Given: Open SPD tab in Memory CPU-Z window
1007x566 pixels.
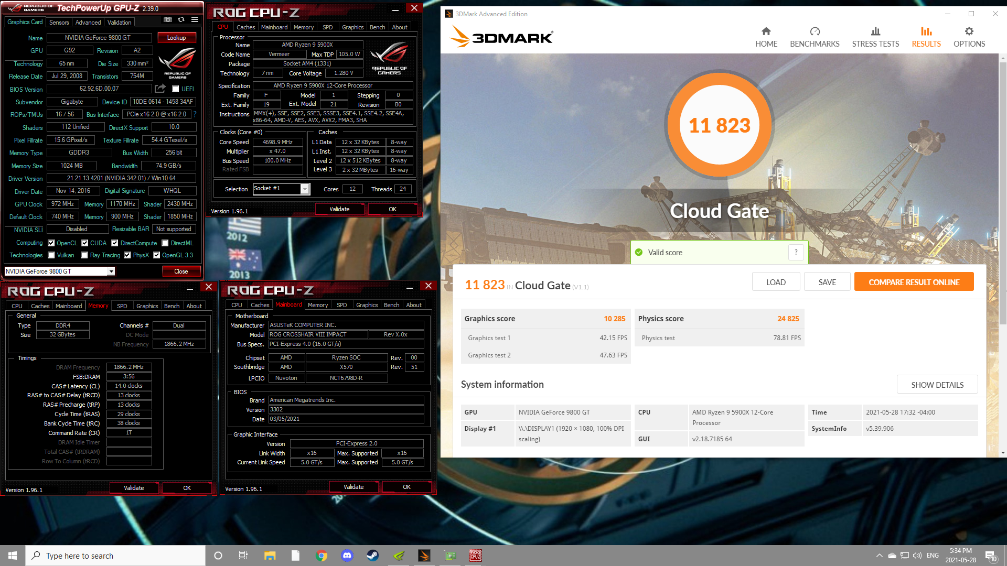Looking at the screenshot, I should tap(122, 306).
